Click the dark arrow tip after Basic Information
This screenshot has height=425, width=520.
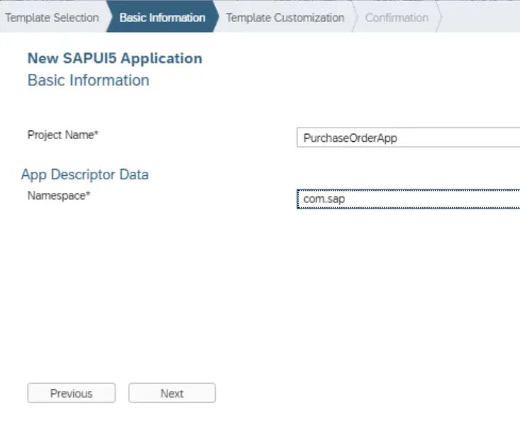pyautogui.click(x=217, y=18)
